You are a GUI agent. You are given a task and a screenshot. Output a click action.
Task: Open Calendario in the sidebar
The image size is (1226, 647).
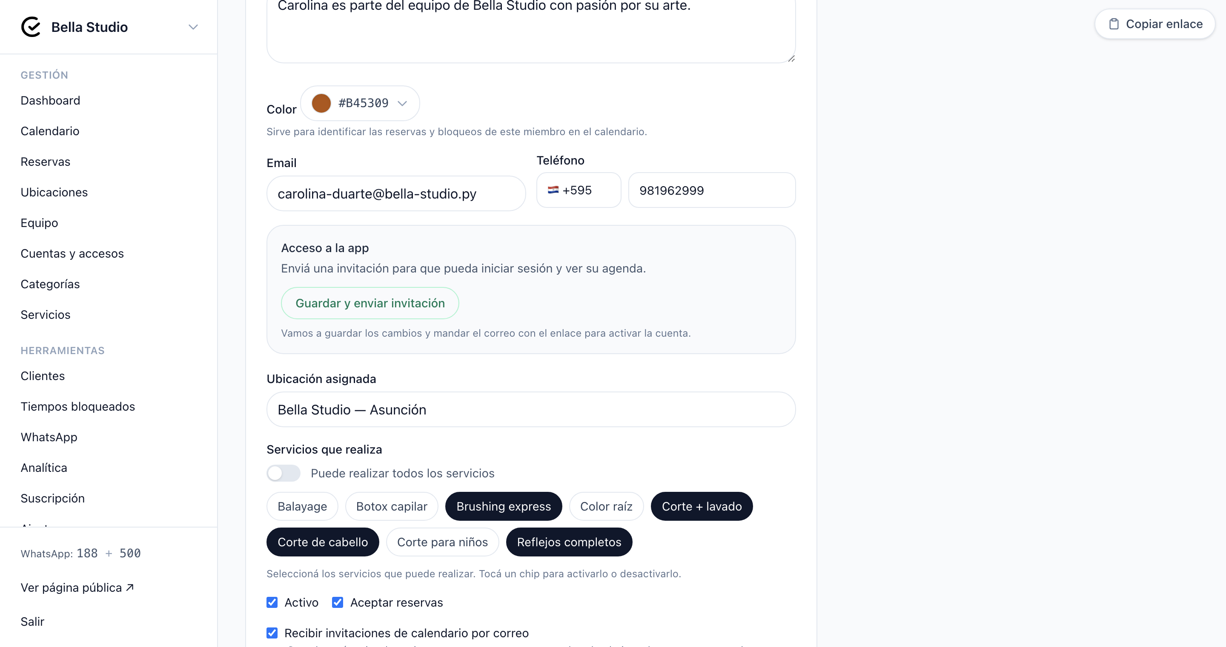click(50, 131)
